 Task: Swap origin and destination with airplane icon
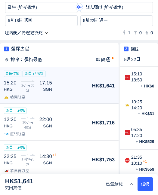(79, 7)
